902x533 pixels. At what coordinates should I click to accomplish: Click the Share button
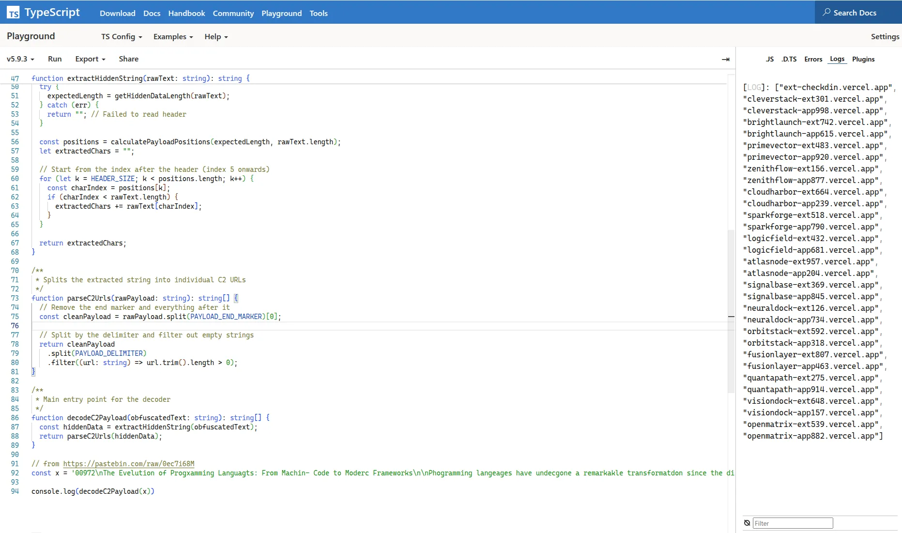click(x=128, y=59)
